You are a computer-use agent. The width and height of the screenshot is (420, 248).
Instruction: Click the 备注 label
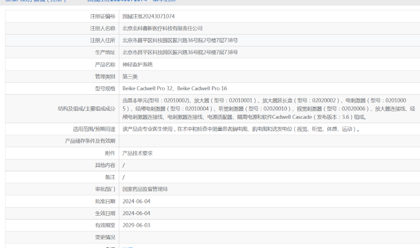[110, 177]
